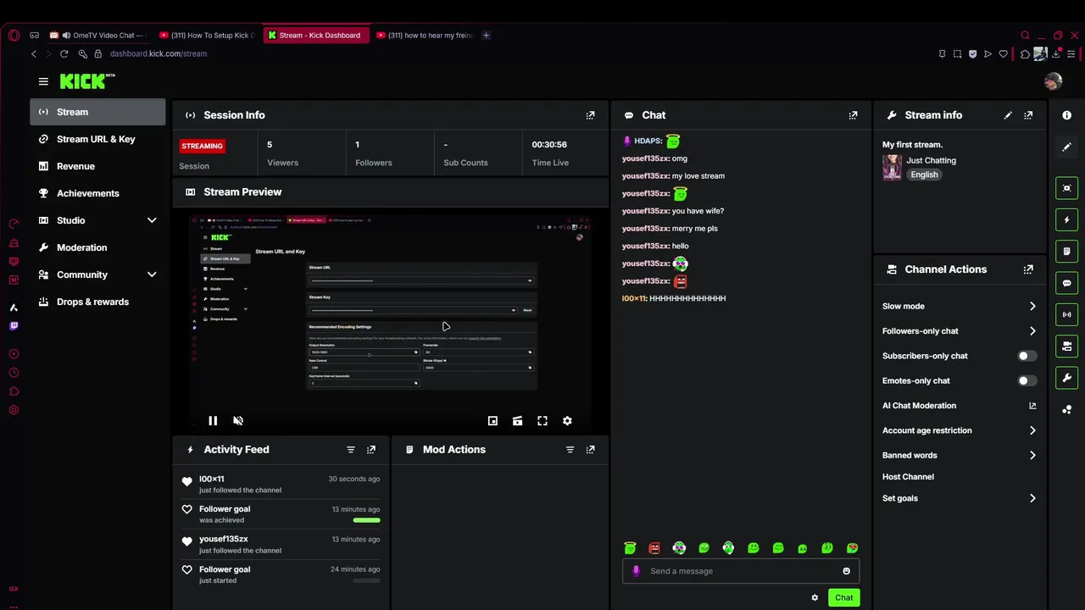The width and height of the screenshot is (1085, 610).
Task: Toggle the chat bubble icon in right toolbar
Action: tap(1067, 283)
